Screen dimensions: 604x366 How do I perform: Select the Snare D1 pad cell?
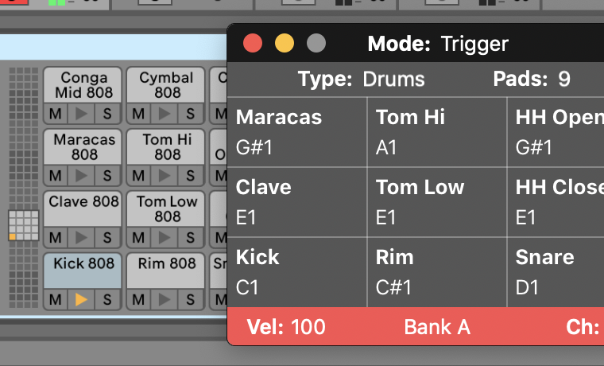tap(556, 272)
